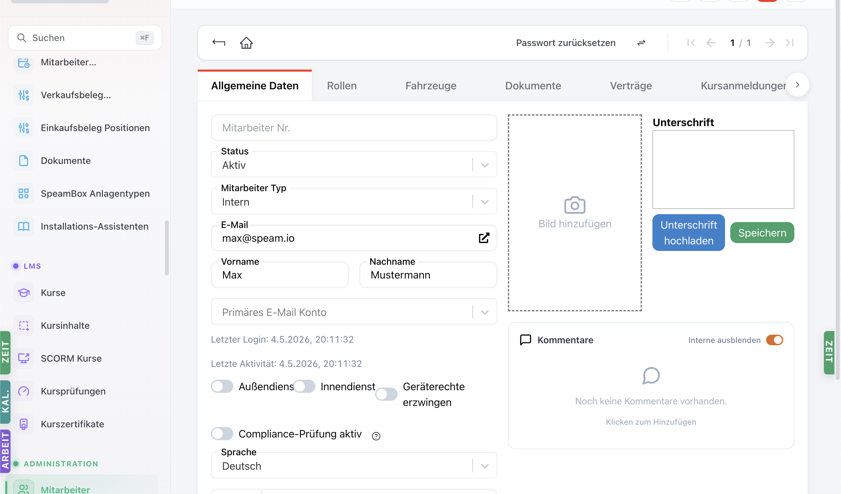Viewport: 841px width, 494px height.
Task: Expand the Sprache dropdown
Action: point(485,466)
